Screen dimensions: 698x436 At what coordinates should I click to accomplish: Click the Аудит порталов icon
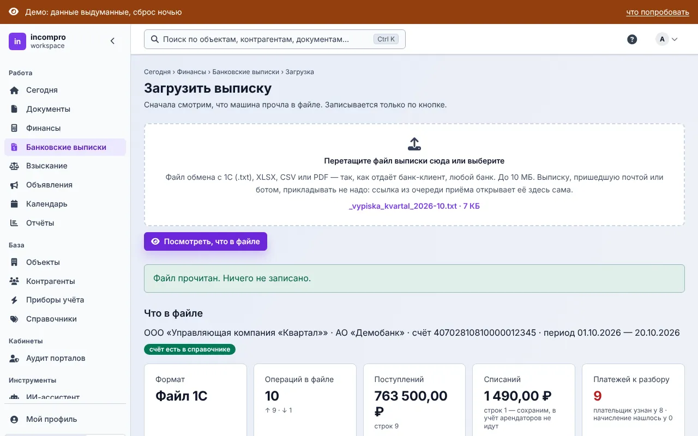click(15, 358)
